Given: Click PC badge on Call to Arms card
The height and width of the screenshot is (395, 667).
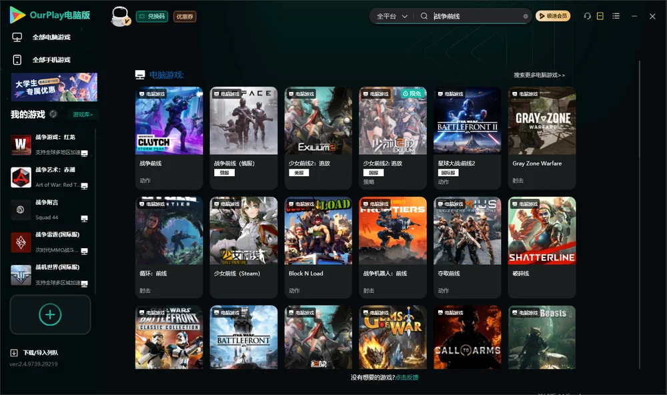Looking at the screenshot, I should 450,312.
